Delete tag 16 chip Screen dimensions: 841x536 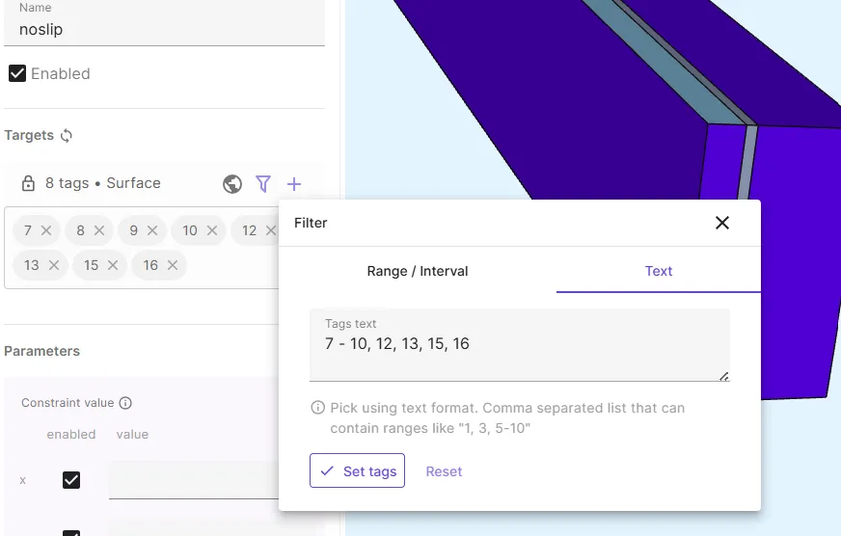[x=173, y=265]
